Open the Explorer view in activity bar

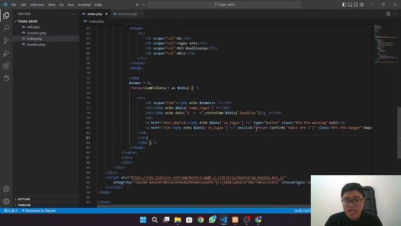click(x=6, y=16)
